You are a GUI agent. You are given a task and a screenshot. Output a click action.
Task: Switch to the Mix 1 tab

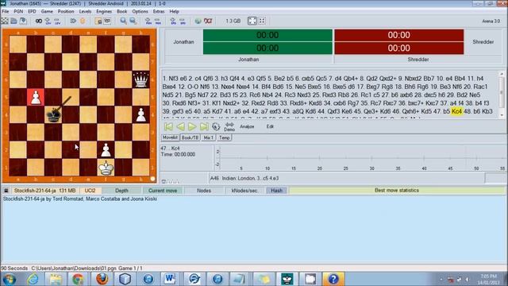pos(208,137)
